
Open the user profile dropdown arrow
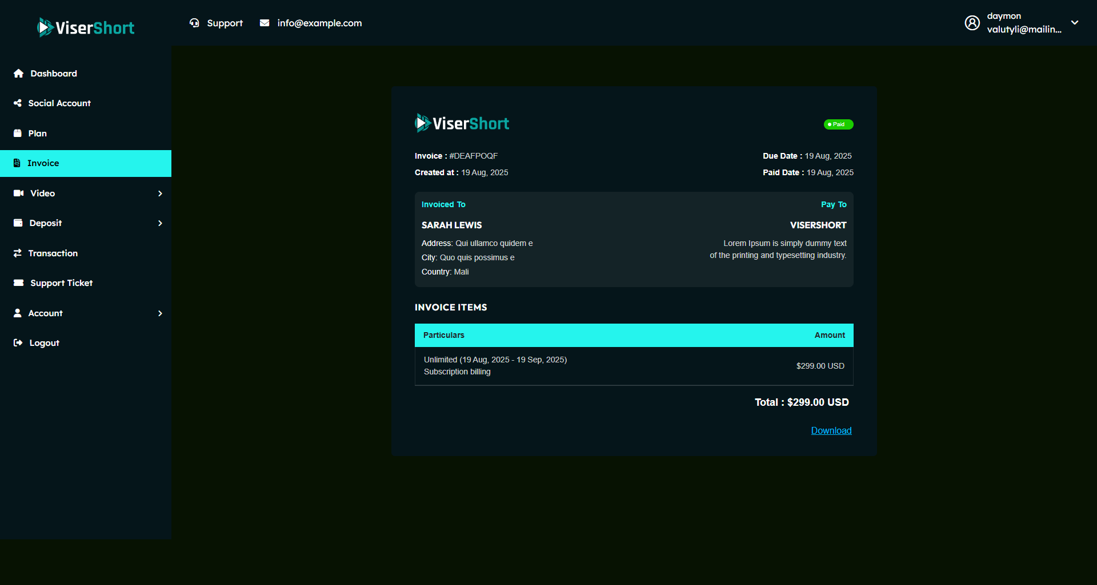[x=1075, y=23]
